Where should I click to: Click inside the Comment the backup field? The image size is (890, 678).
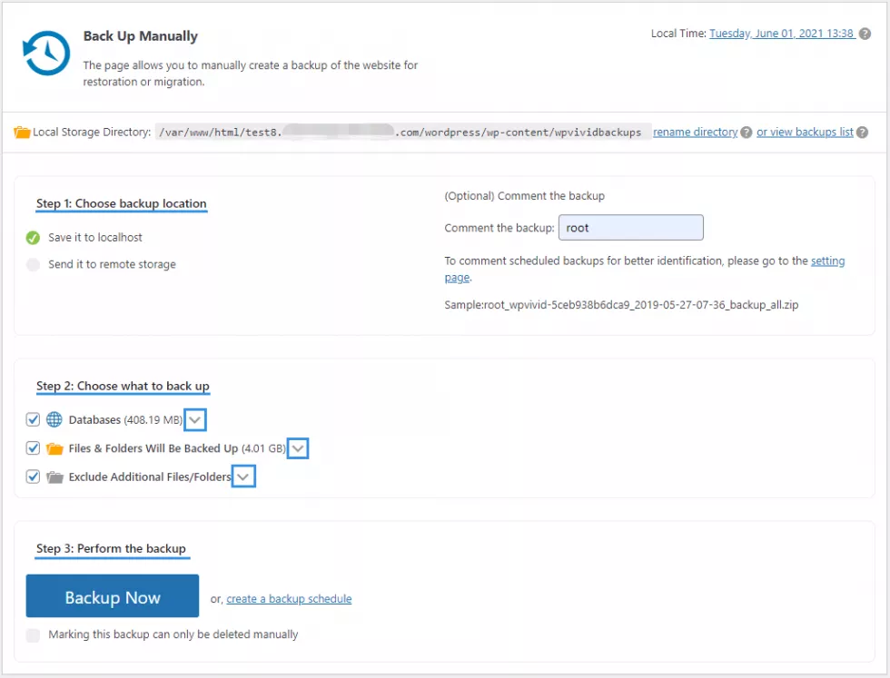tap(630, 227)
